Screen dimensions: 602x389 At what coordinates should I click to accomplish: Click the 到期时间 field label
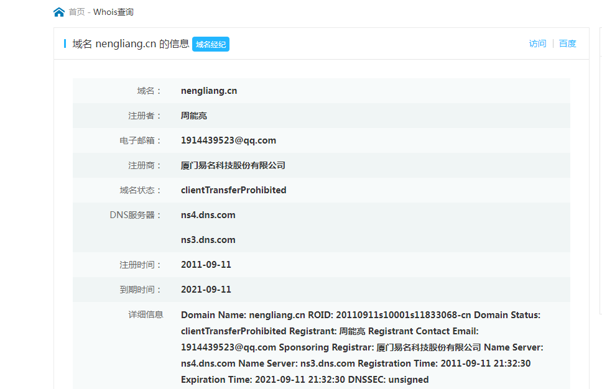pos(141,290)
